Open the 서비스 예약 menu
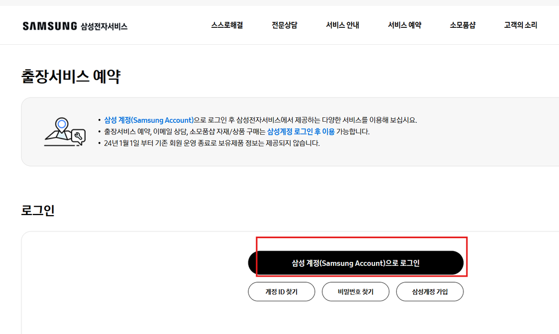Screen dimensions: 559x334 [x=405, y=25]
